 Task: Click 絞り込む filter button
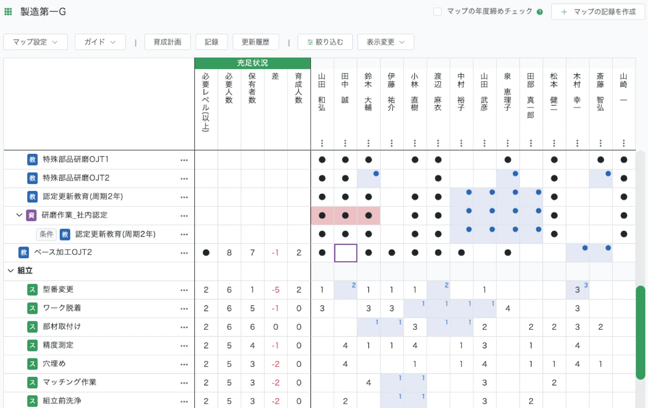[x=325, y=42]
